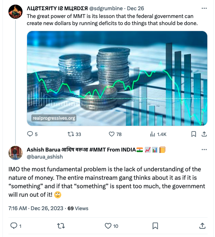Bookmark Ashish Barua's tweet
This screenshot has height=237, width=215.
coord(155,225)
